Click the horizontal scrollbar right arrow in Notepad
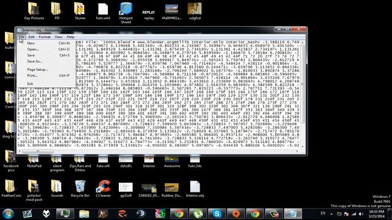 tap(297, 151)
